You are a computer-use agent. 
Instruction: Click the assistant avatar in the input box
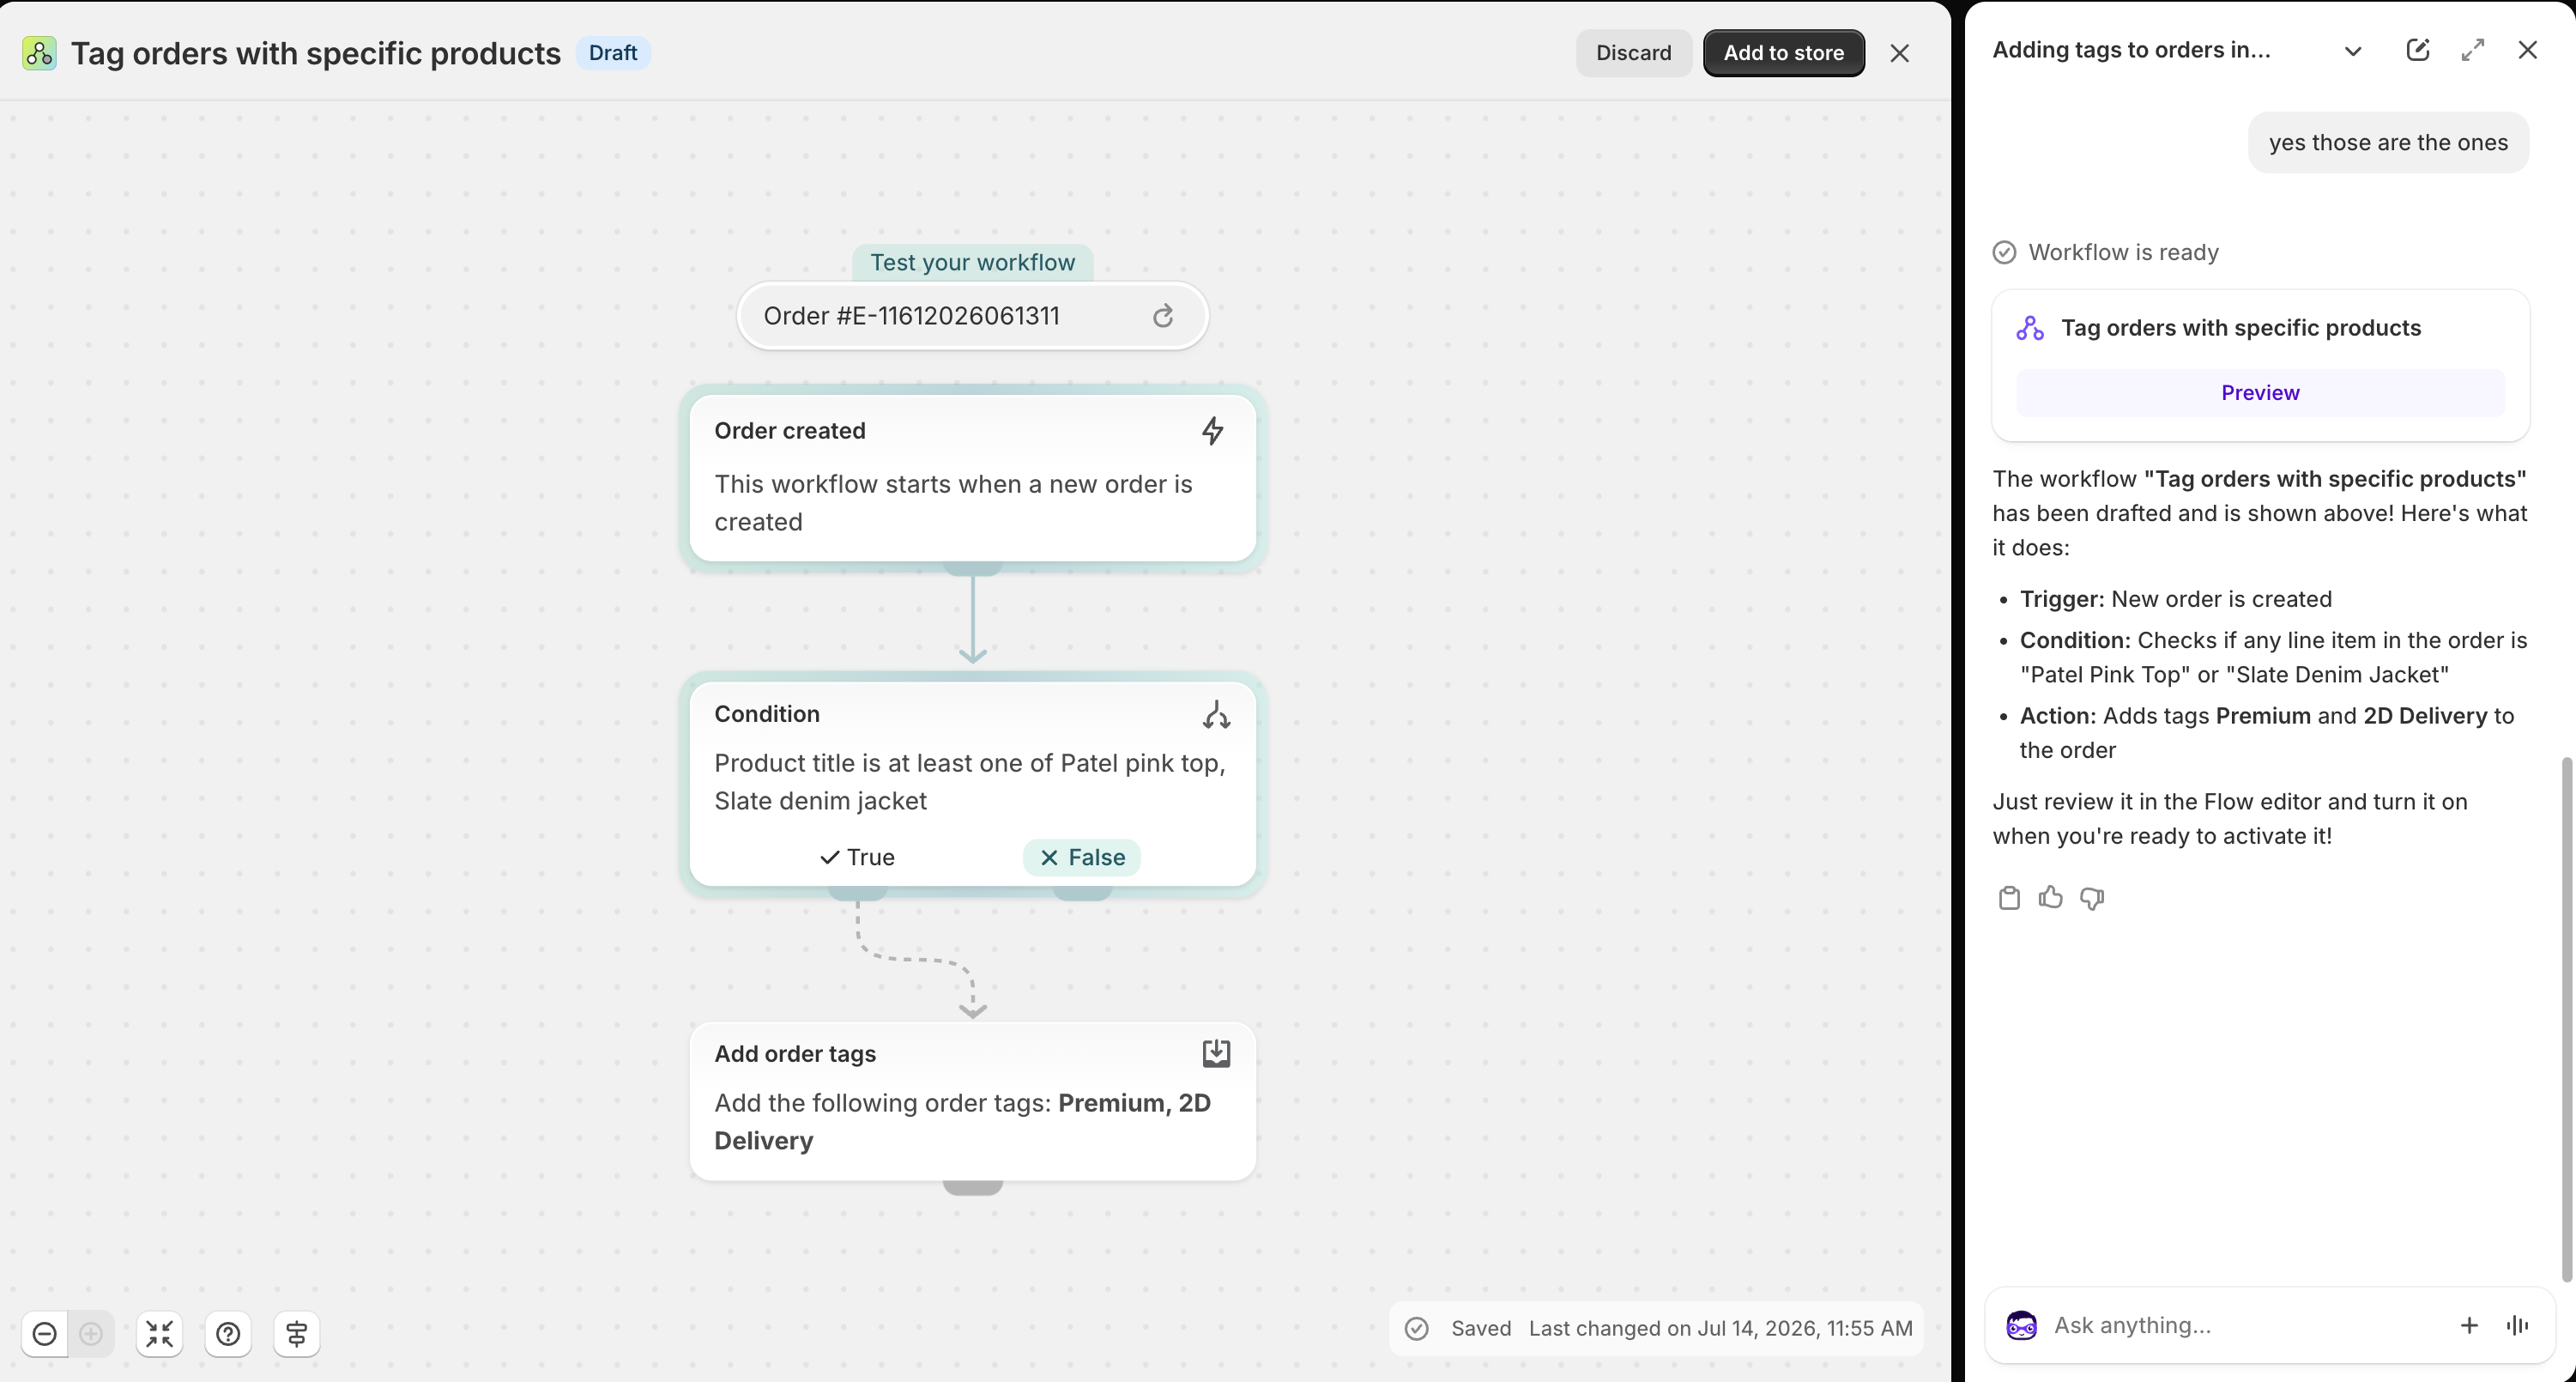click(x=2021, y=1326)
